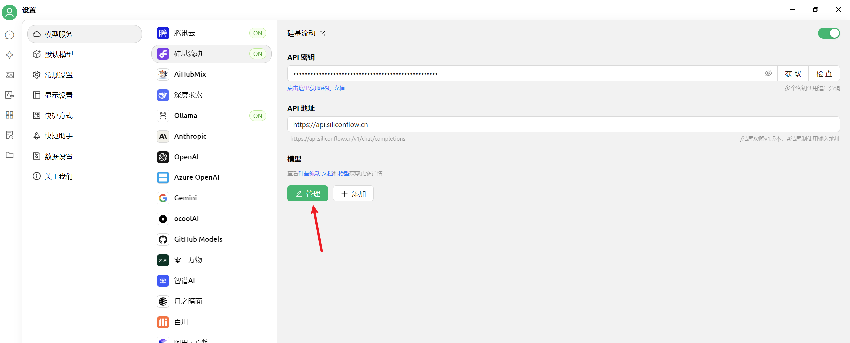Open the 常规设置 settings section

tap(85, 75)
